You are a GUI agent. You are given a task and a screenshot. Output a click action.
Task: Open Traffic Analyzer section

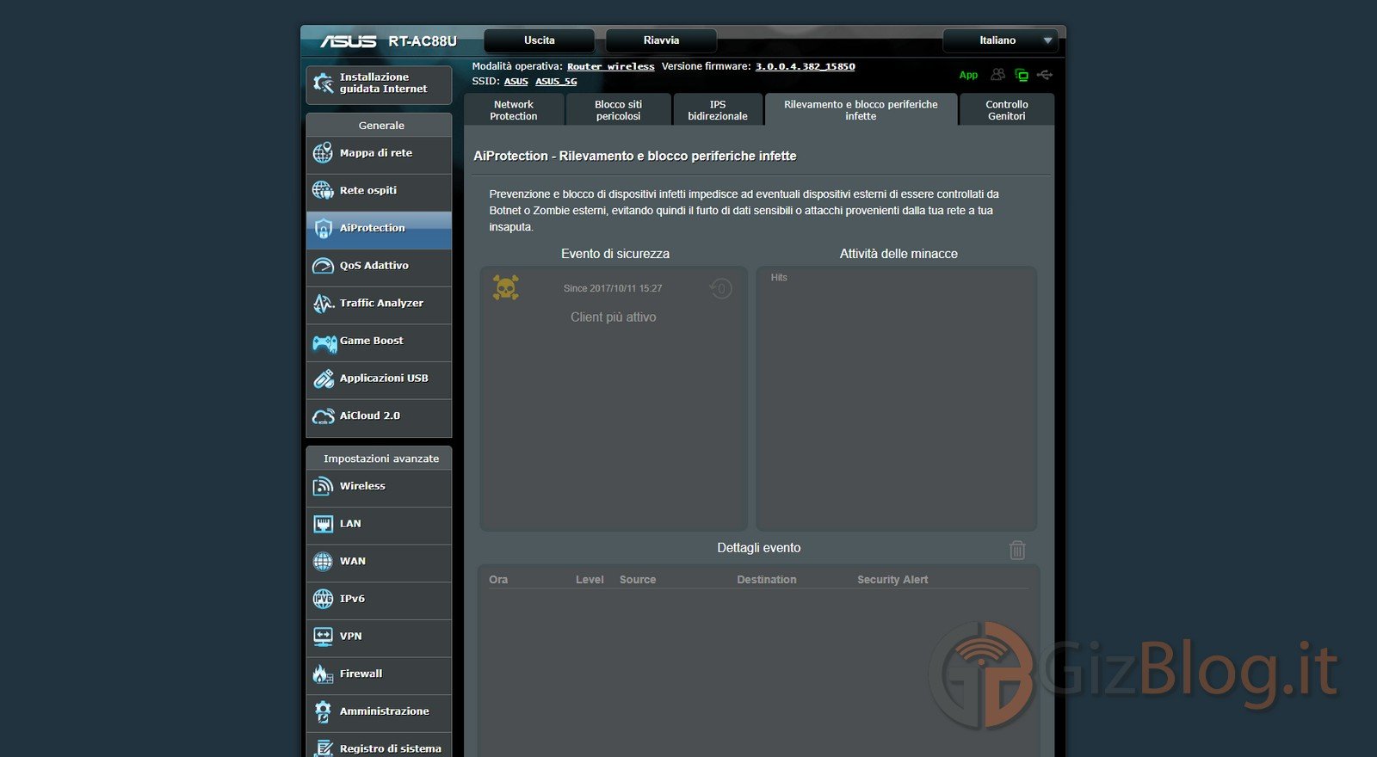379,304
